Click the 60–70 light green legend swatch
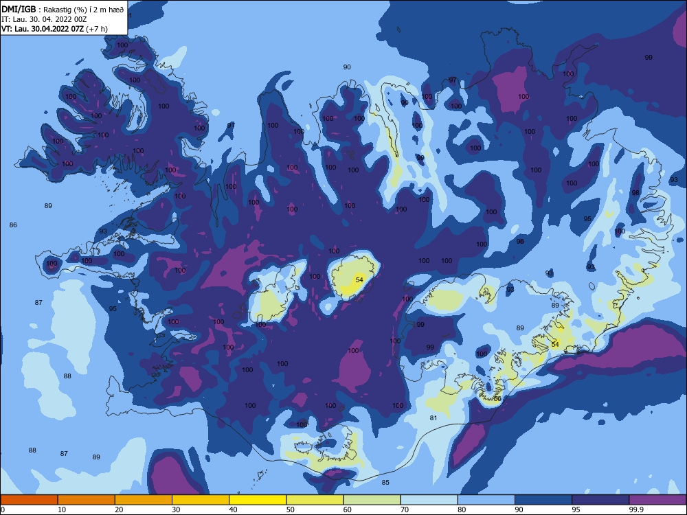Screen dimensions: 687x515 click(x=372, y=500)
